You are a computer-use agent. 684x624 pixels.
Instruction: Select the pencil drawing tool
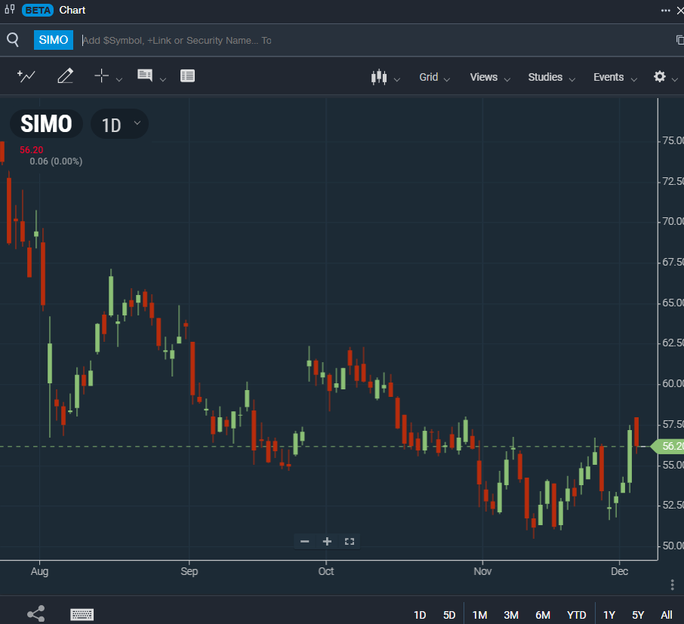tap(66, 76)
